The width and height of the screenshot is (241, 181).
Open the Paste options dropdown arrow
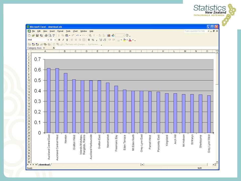pyautogui.click(x=70, y=35)
